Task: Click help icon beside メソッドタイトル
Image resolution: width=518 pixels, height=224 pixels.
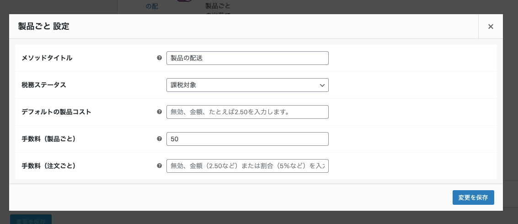Action: 159,58
